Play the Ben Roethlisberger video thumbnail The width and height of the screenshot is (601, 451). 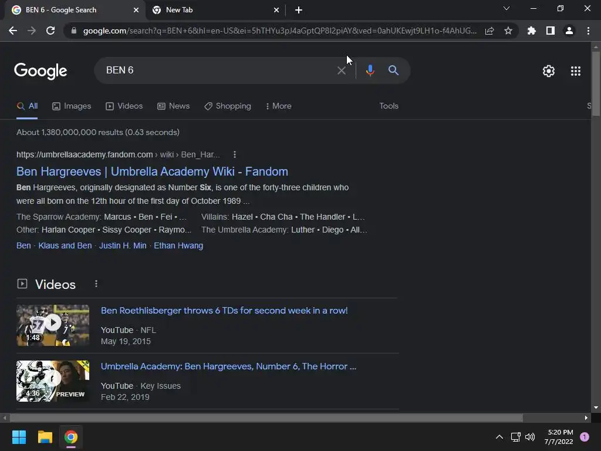(x=53, y=325)
